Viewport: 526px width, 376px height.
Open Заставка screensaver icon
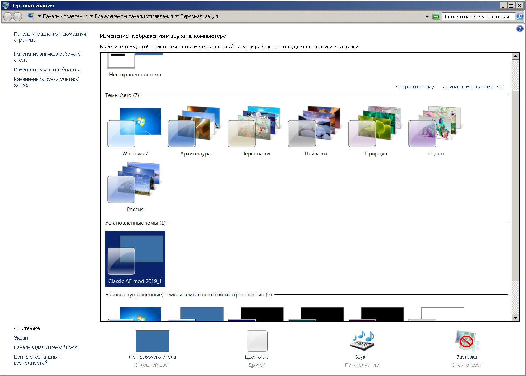(467, 341)
